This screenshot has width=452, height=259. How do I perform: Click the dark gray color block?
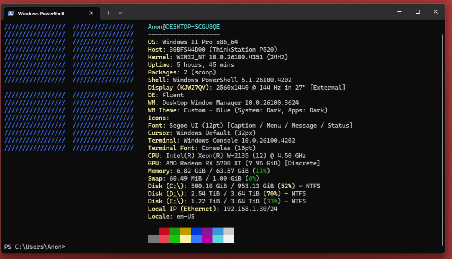click(x=153, y=239)
